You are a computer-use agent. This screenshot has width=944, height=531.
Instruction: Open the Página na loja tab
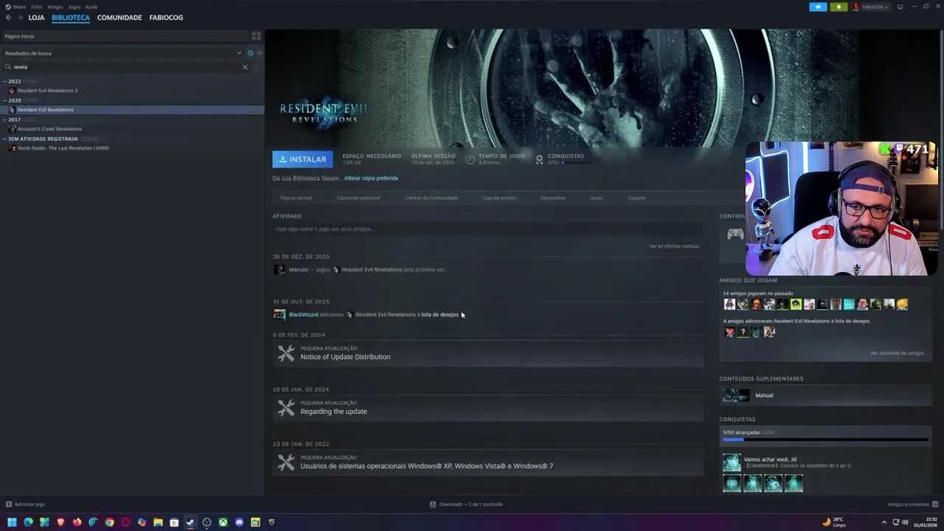(296, 198)
